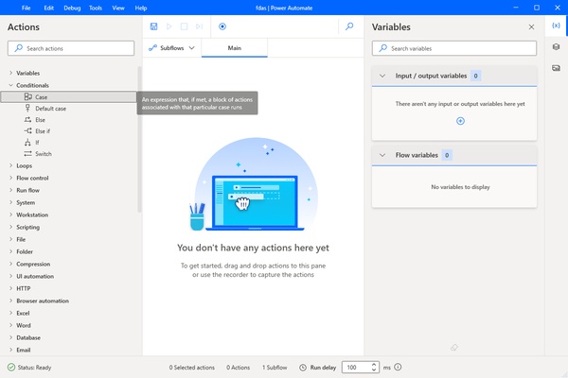Expand the Word group
Viewport: 568px width, 378px height.
pyautogui.click(x=10, y=325)
